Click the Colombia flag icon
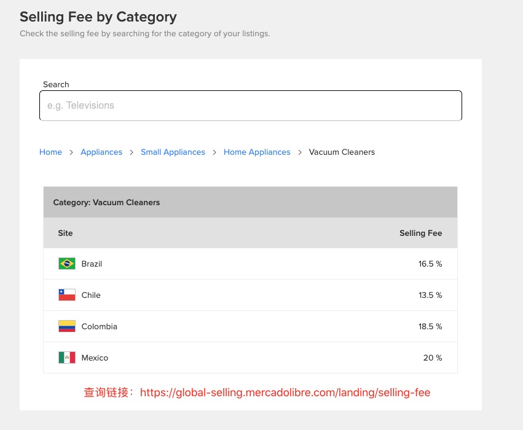523x430 pixels. 67,326
